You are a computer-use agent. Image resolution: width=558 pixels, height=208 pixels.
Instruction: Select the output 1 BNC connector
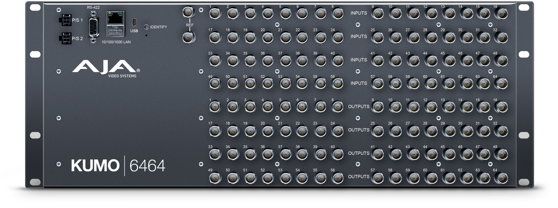point(215,107)
